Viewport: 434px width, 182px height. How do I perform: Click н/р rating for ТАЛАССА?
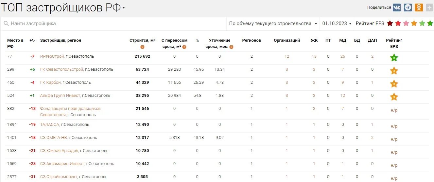coord(394,126)
